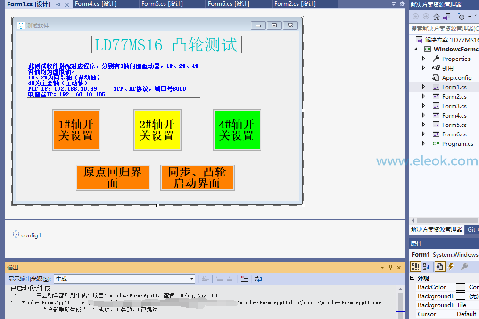
Task: Click the 原点回归界面 button
Action: 113,178
